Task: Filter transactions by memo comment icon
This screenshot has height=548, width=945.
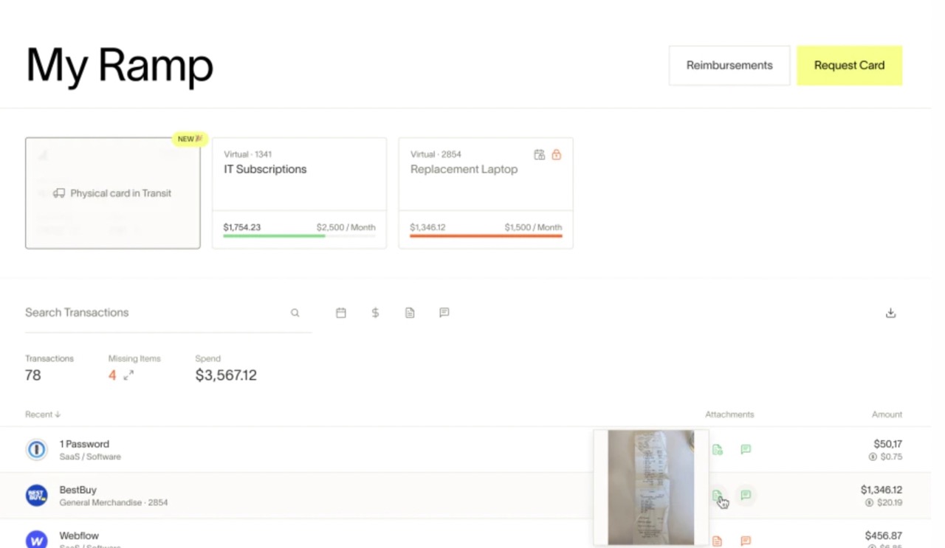Action: click(444, 313)
